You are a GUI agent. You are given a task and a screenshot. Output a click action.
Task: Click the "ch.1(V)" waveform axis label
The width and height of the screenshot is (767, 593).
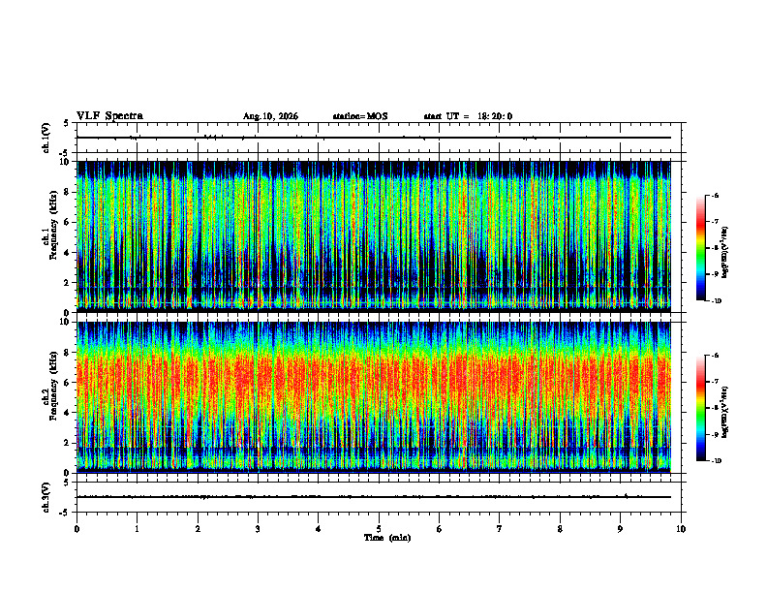[46, 138]
